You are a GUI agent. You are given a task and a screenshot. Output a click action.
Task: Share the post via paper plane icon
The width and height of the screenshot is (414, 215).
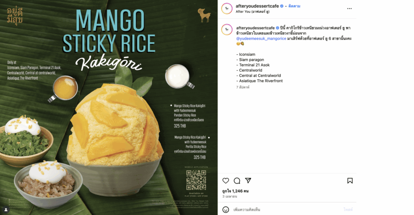click(248, 180)
